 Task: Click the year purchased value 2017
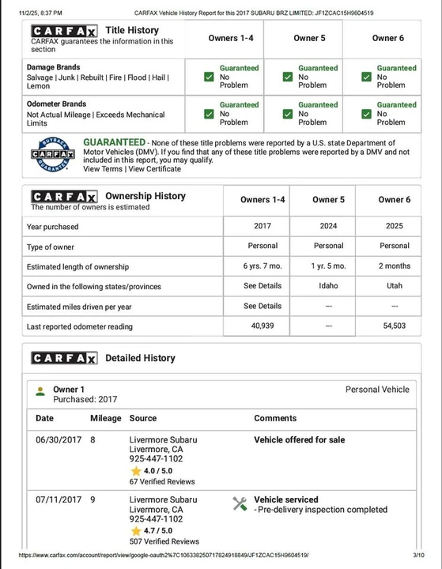(x=263, y=226)
